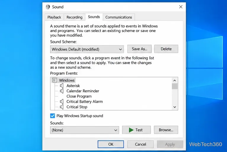Click the Program Events scrollbar thumb

click(x=175, y=86)
